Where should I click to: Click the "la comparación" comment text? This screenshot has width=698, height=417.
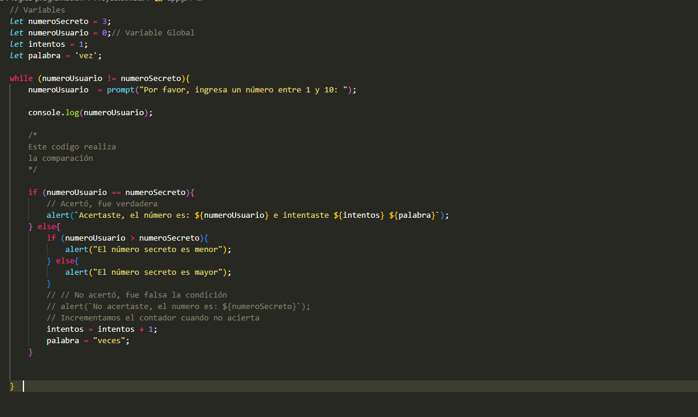pos(61,158)
